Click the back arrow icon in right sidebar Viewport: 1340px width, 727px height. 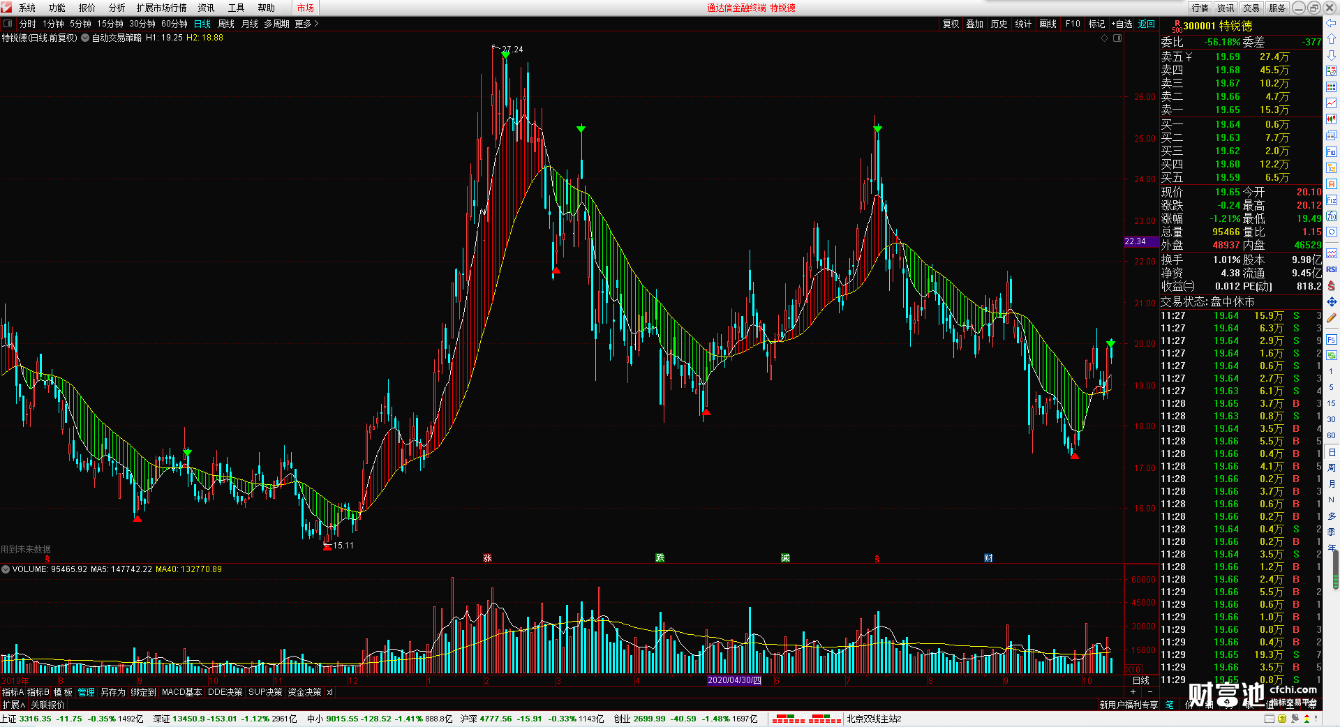1331,23
